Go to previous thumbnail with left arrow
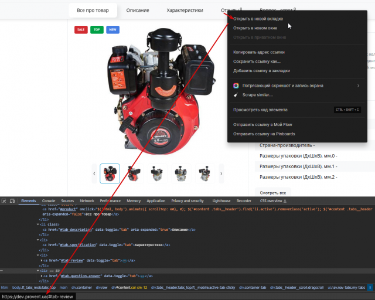The width and height of the screenshot is (375, 300). click(x=94, y=173)
